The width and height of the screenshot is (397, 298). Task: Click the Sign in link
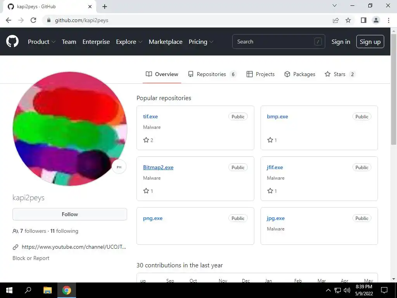click(341, 42)
